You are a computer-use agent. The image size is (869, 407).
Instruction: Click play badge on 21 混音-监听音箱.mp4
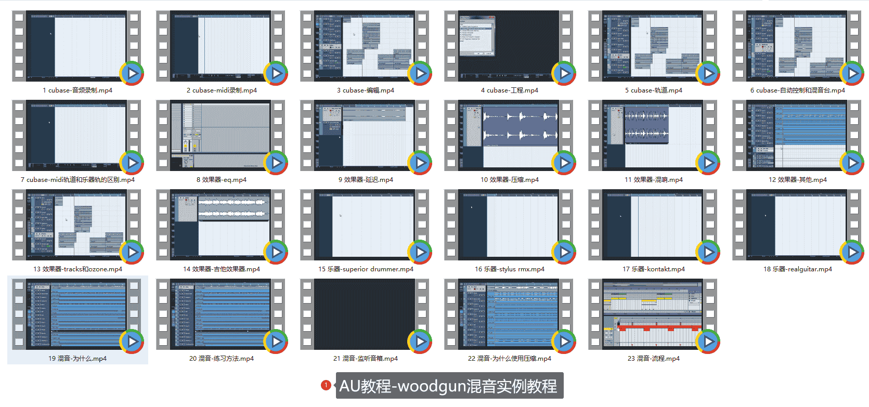(420, 342)
